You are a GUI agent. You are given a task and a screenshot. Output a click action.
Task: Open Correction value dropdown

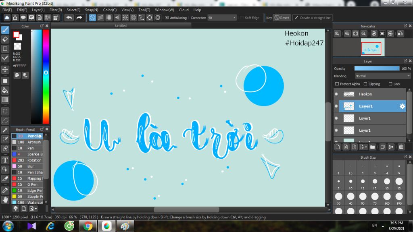[234, 18]
